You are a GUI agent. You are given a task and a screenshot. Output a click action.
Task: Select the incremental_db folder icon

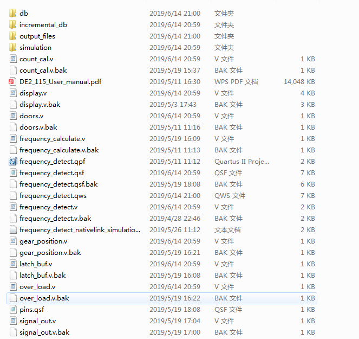pos(13,25)
